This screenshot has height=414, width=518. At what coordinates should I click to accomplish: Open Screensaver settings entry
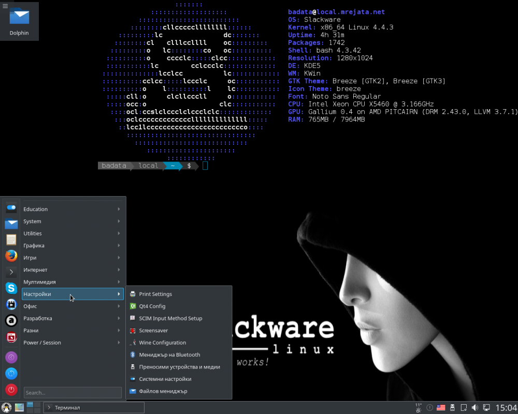(179, 331)
